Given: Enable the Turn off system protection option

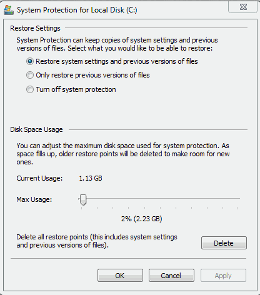Looking at the screenshot, I should (x=30, y=89).
